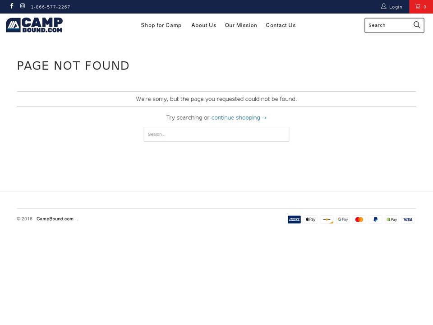The height and width of the screenshot is (325, 433).
Task: Open the Login link
Action: 396,7
